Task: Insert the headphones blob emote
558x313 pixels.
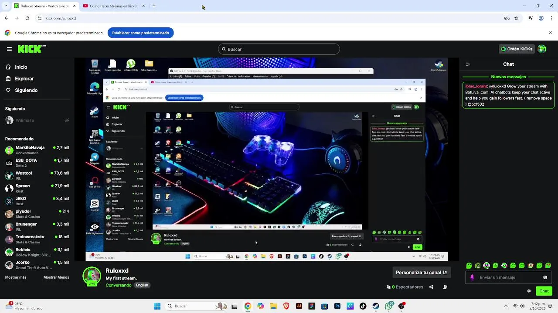Action: point(487,266)
